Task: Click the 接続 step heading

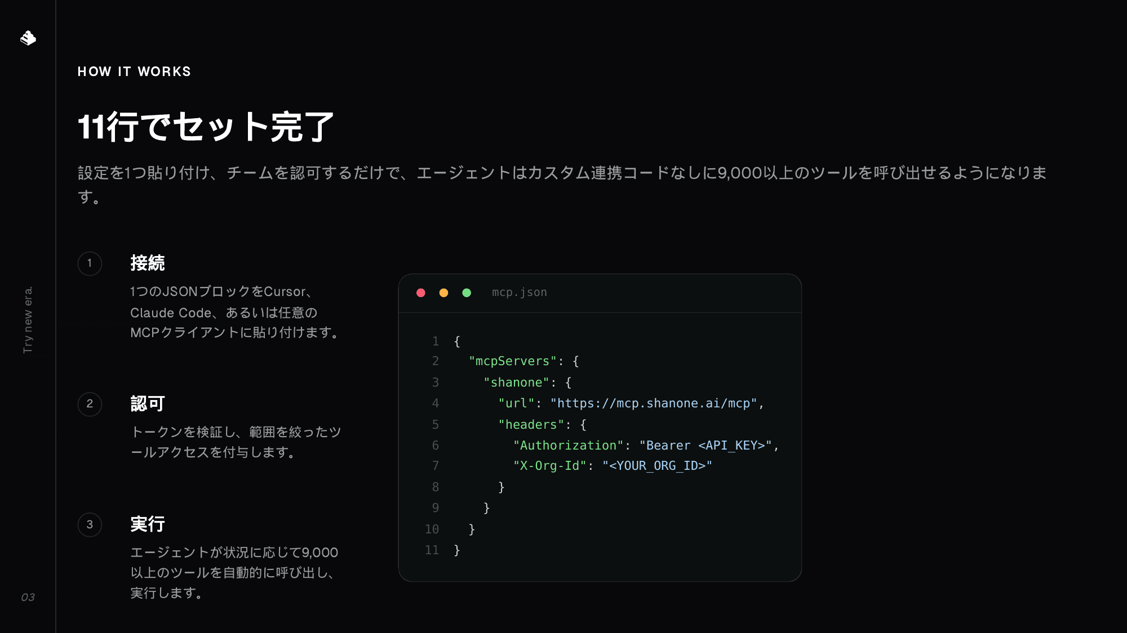Action: point(148,263)
